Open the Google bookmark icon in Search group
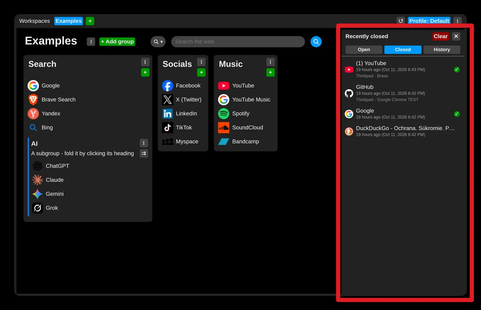The image size is (481, 310). tap(33, 86)
